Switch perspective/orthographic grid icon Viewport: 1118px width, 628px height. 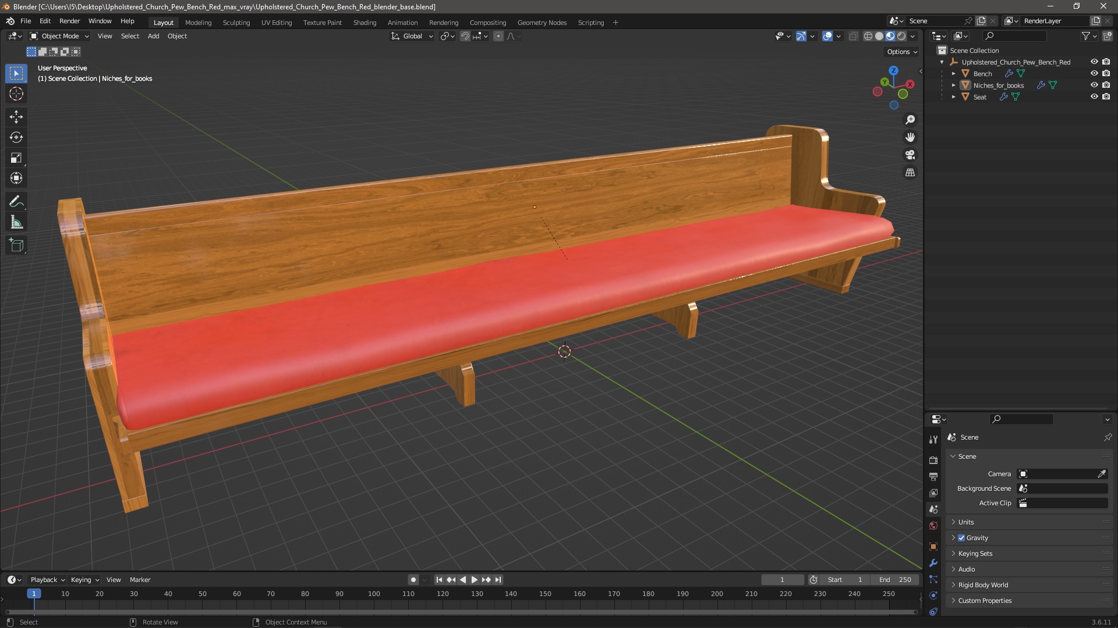(910, 173)
